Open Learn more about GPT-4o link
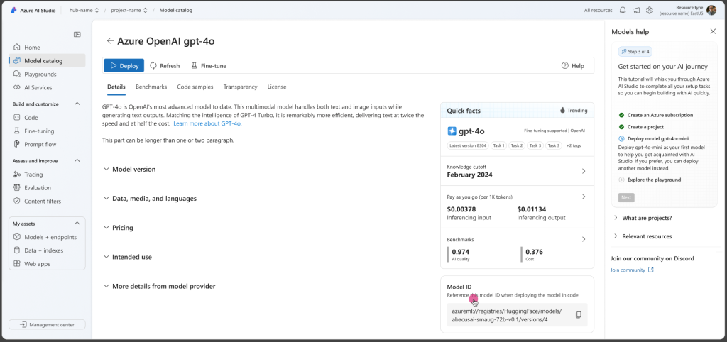 (207, 123)
